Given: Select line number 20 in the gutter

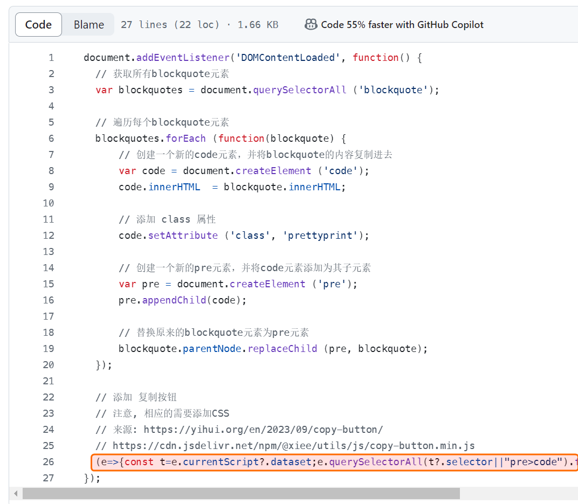Looking at the screenshot, I should [x=49, y=365].
